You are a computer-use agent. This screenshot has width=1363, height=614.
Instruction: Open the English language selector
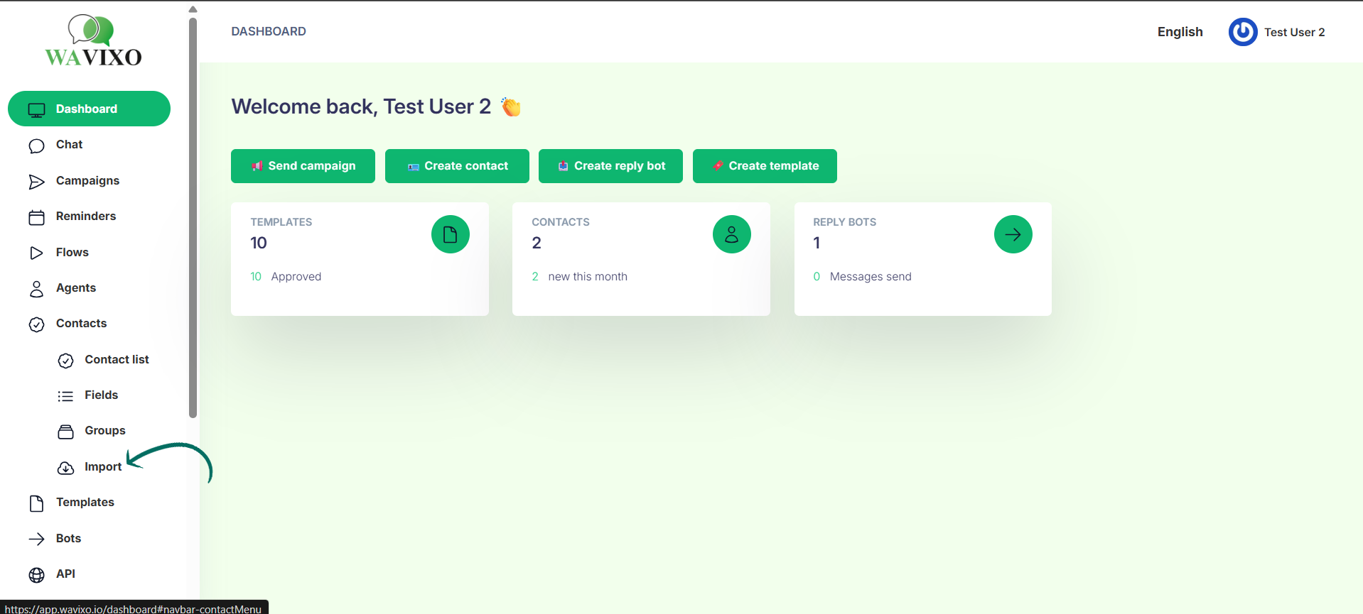pos(1180,32)
